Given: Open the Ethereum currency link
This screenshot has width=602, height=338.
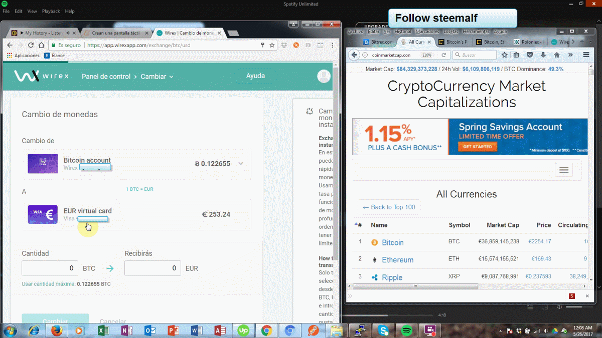Looking at the screenshot, I should click(x=398, y=260).
